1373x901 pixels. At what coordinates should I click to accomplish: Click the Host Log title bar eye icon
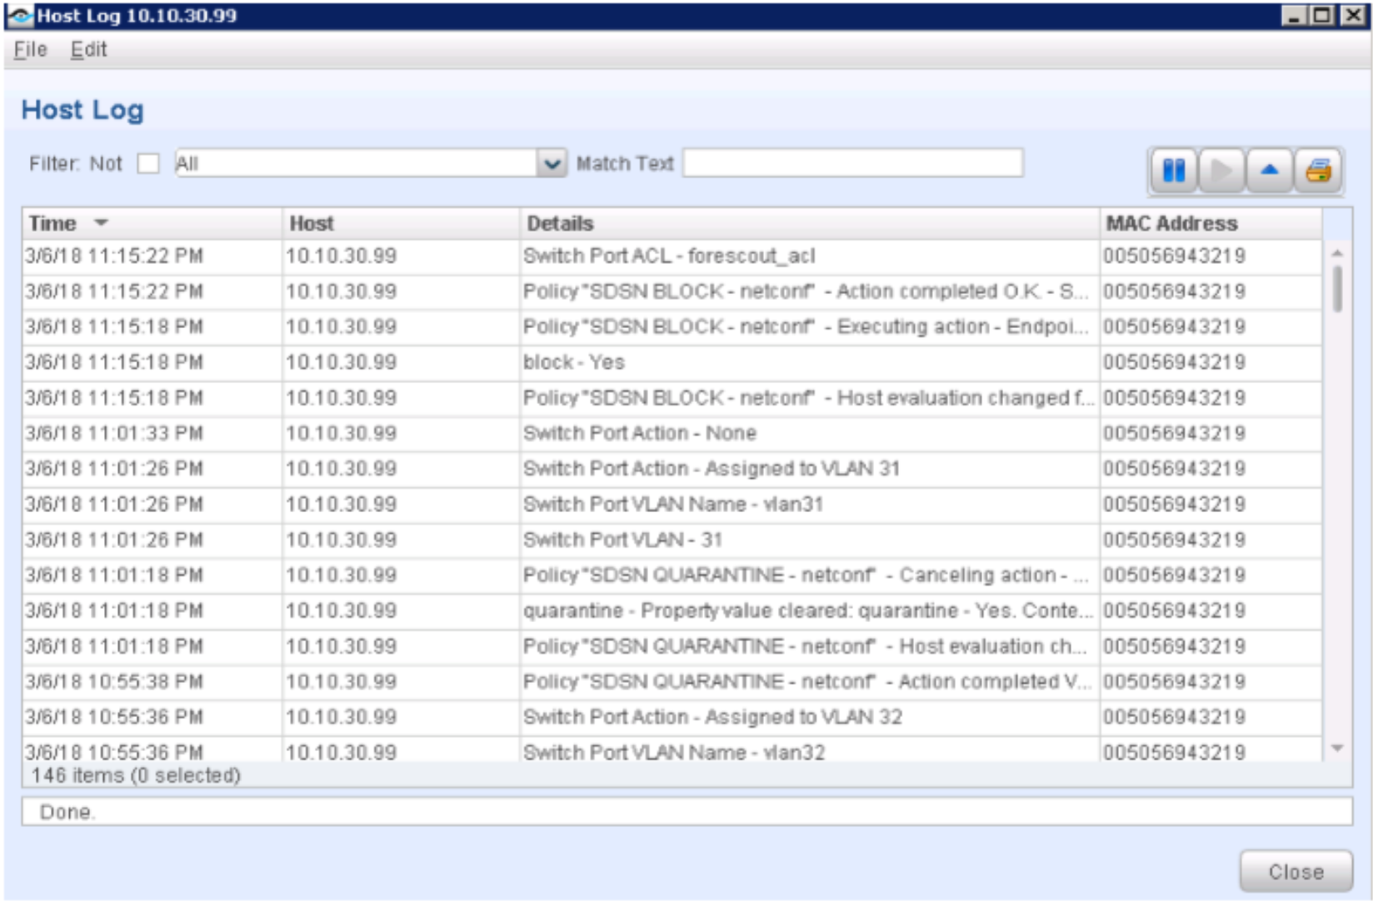tap(19, 16)
